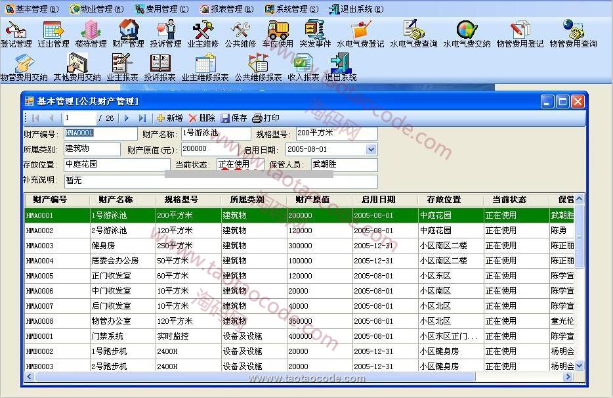Click the 楼栋管理 building icon
613x398 pixels.
click(x=91, y=31)
